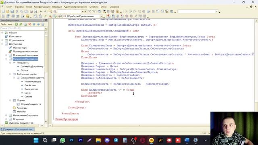This screenshot has width=258, height=145.
Task: Click the New document toolbar icon
Action: [x=3, y=11]
